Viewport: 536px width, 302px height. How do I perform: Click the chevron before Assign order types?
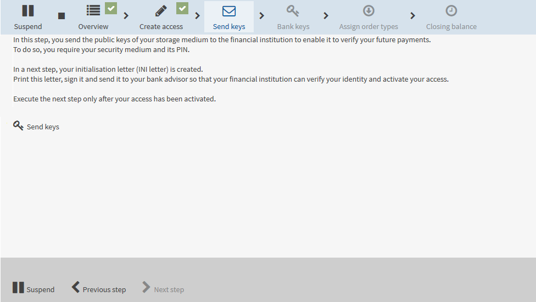[x=326, y=16]
